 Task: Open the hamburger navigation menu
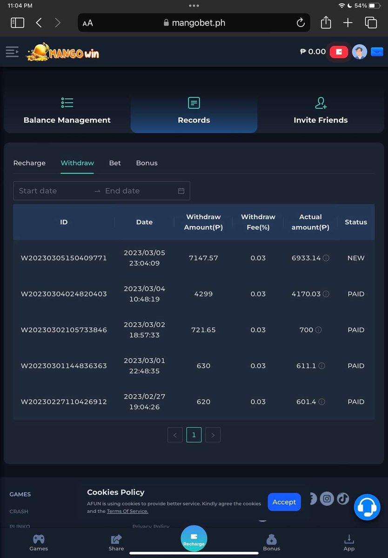tap(13, 52)
